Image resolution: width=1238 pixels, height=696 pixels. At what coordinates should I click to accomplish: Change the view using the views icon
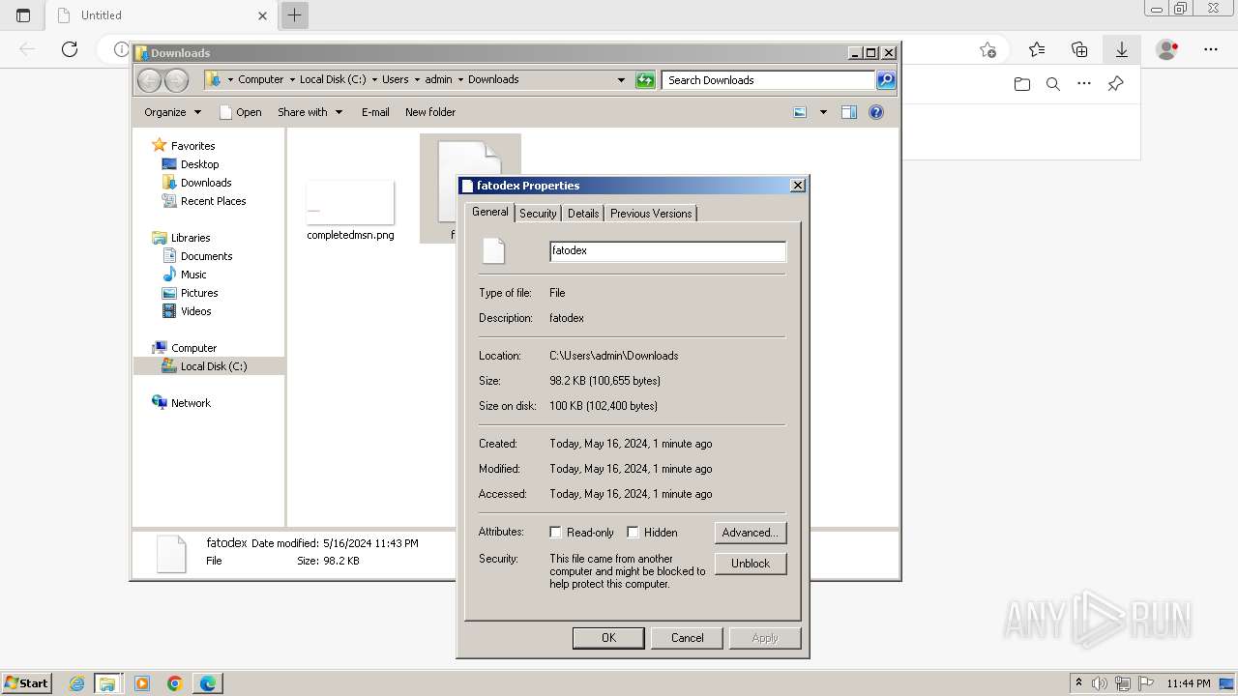point(800,112)
